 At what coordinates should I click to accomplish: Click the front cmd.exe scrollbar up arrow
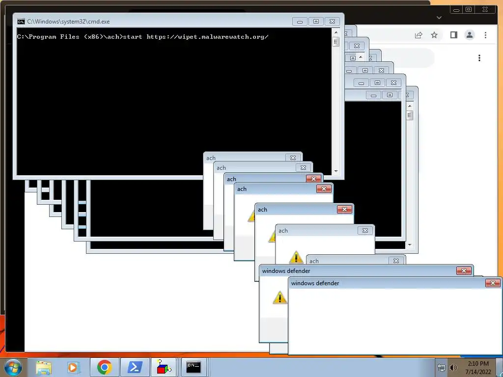tap(336, 32)
